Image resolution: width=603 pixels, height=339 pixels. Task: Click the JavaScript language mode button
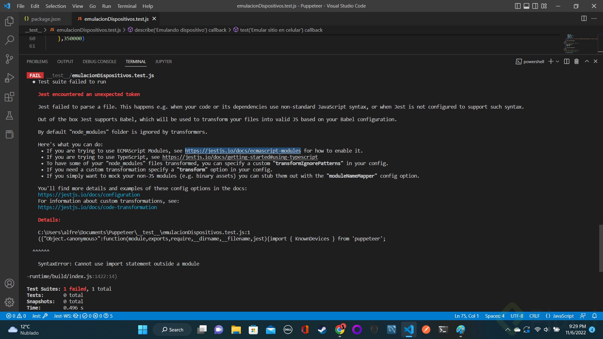click(563, 316)
